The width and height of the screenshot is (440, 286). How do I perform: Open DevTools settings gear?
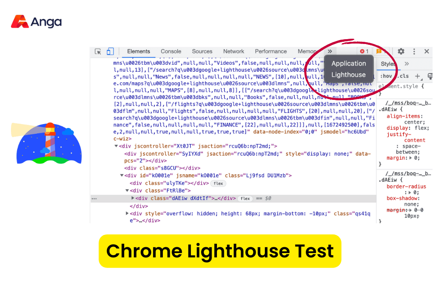[x=401, y=51]
